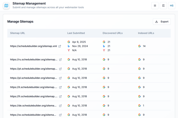178x118 pixels.
Task: Open external link for fr.schedulebuilder.org sitemap
Action: [x=60, y=96]
